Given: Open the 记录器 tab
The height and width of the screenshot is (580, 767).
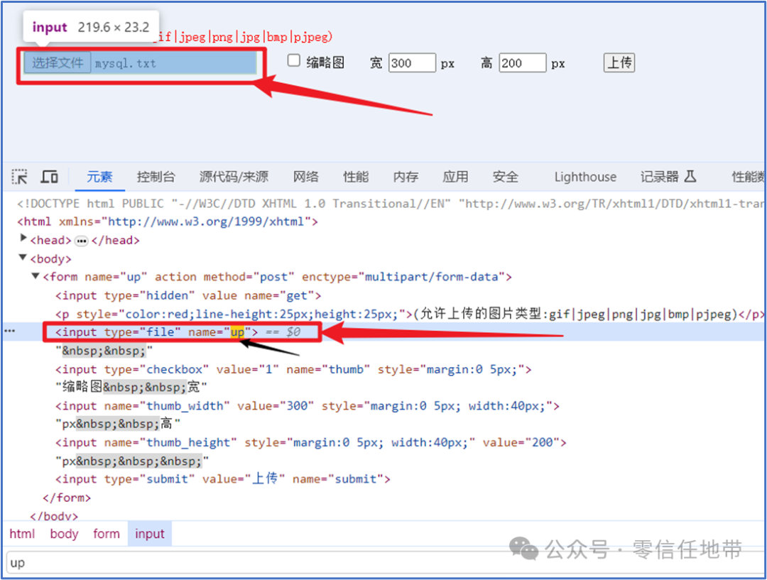Looking at the screenshot, I should 659,177.
